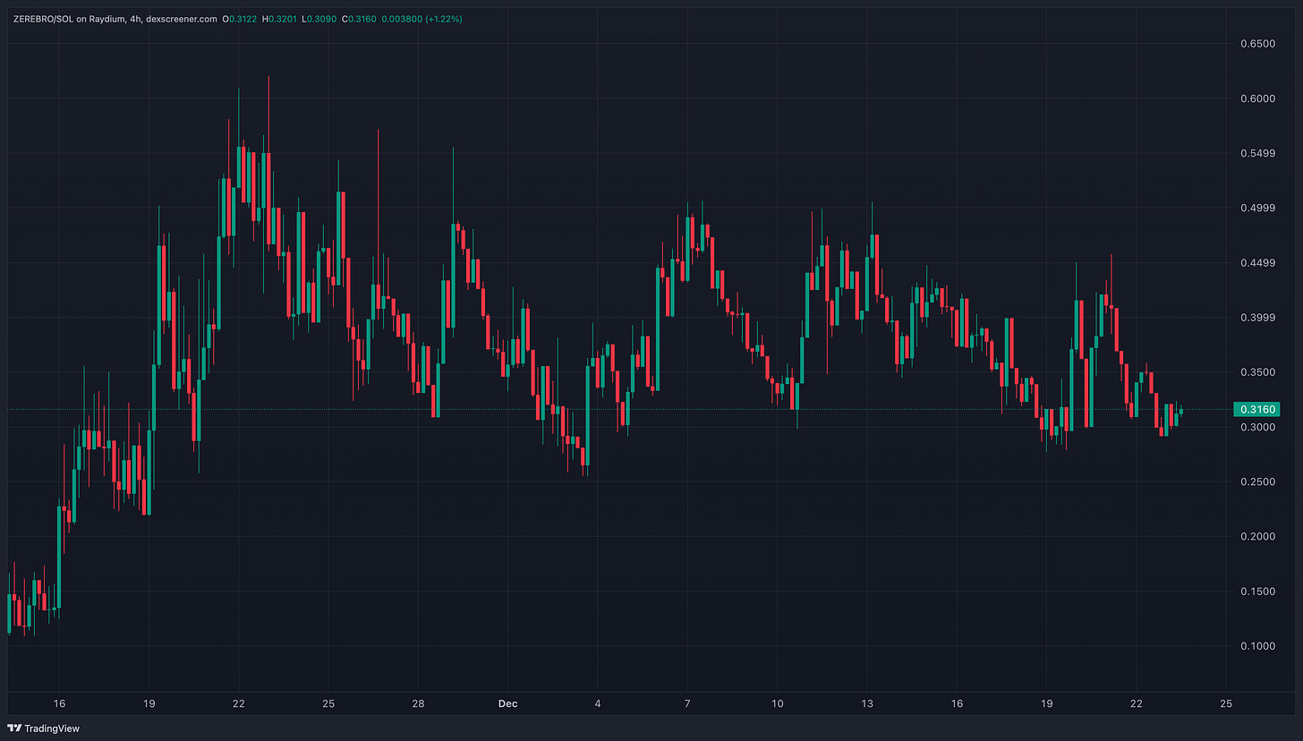The width and height of the screenshot is (1303, 741).
Task: Click the 0.1000 price axis label
Action: tap(1258, 646)
